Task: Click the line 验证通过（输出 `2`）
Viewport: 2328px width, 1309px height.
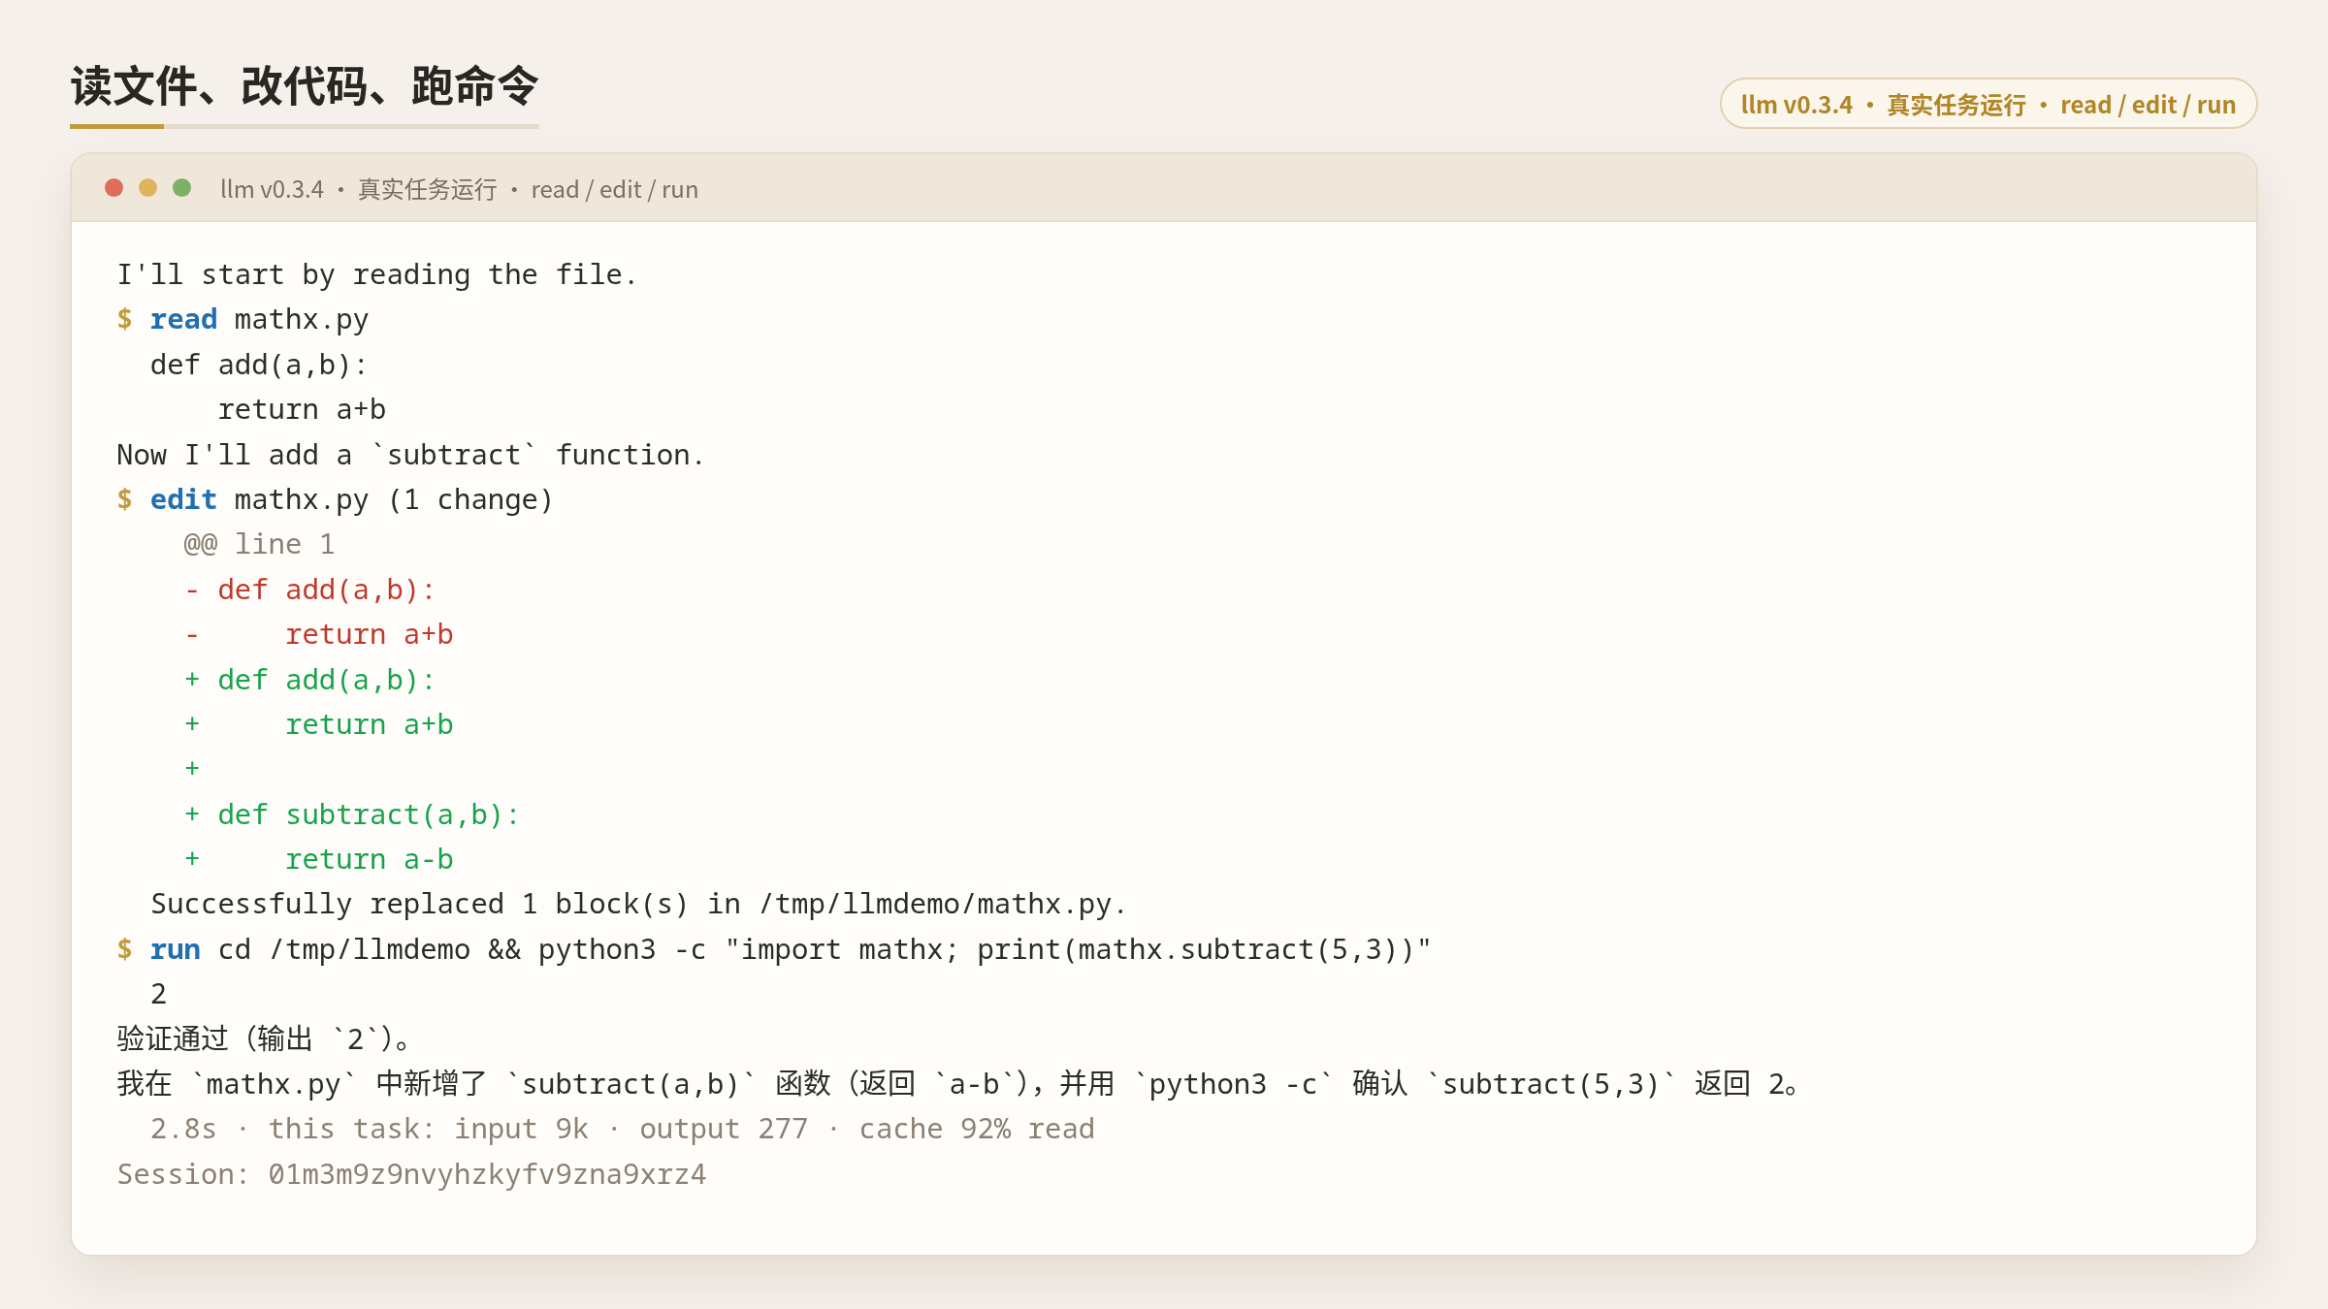Action: click(265, 1039)
